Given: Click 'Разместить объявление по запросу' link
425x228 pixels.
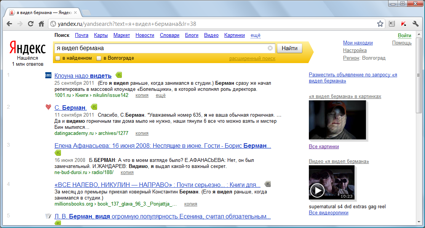Looking at the screenshot, I should (x=353, y=78).
